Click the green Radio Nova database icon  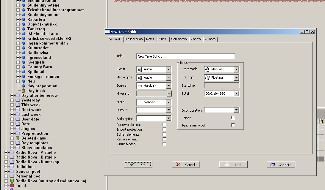(12, 181)
